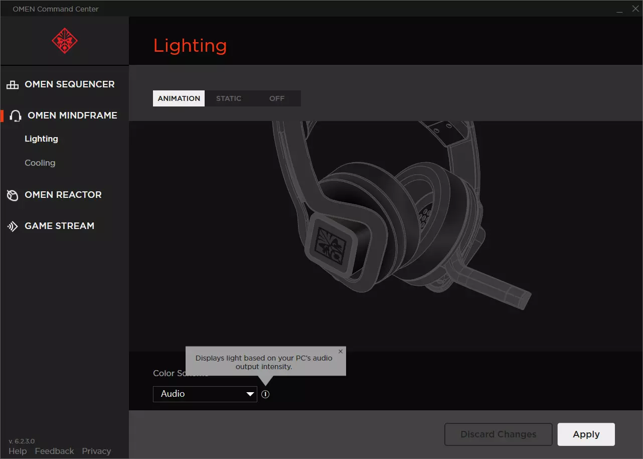Click the OMEN Mindframe headset icon
This screenshot has height=459, width=643.
pyautogui.click(x=16, y=116)
